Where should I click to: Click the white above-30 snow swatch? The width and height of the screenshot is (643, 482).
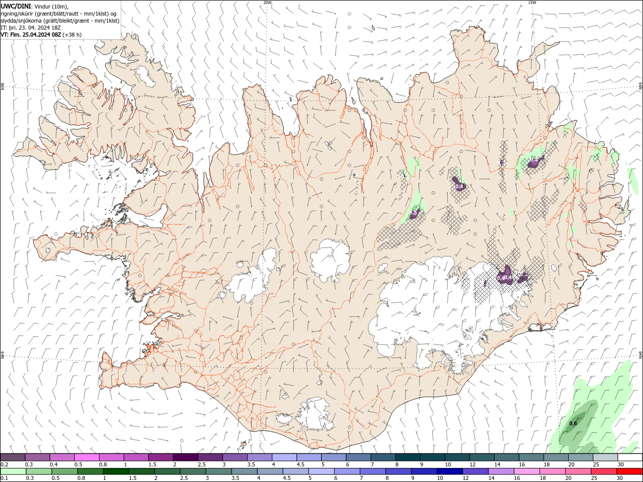pos(630,457)
